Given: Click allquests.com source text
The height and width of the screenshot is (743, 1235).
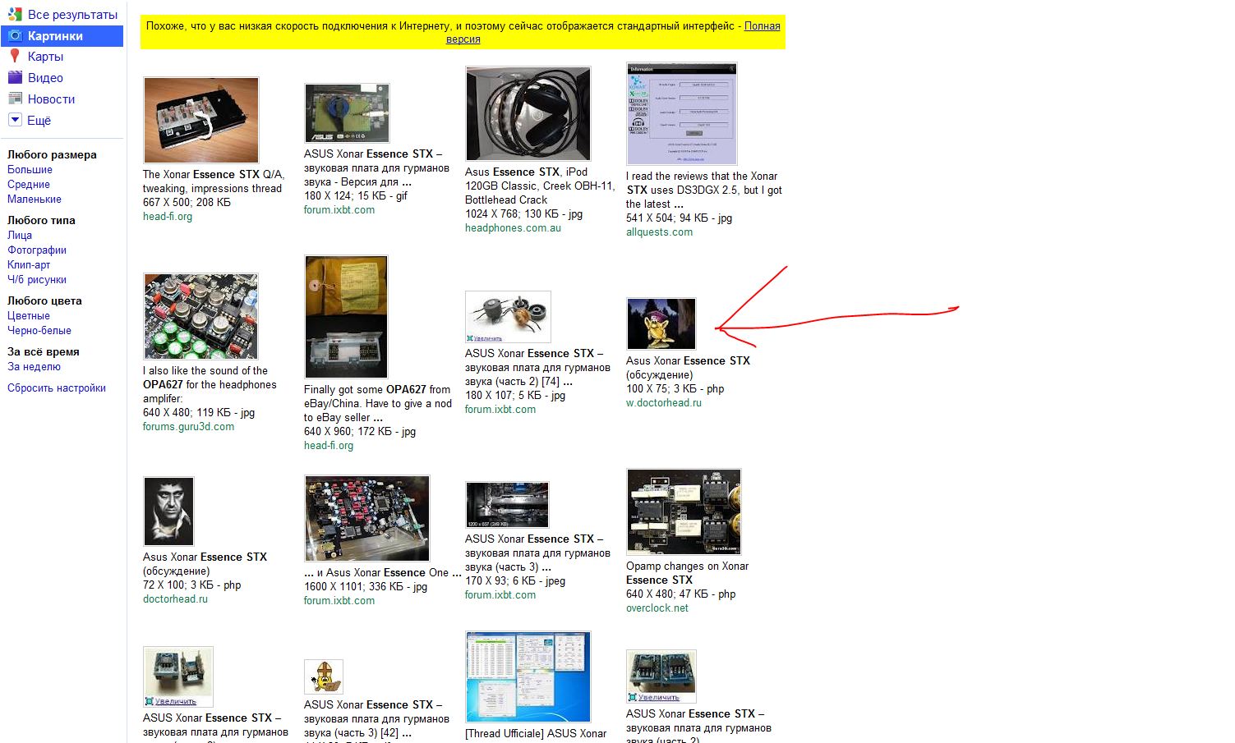Looking at the screenshot, I should [659, 232].
